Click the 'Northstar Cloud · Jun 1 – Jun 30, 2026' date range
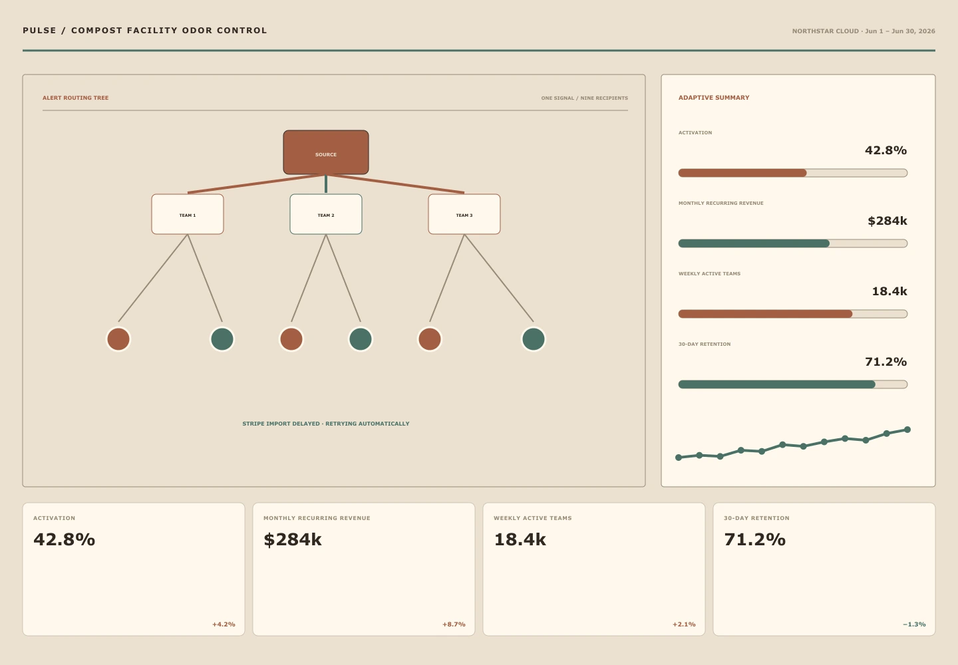958x665 pixels. (x=864, y=31)
